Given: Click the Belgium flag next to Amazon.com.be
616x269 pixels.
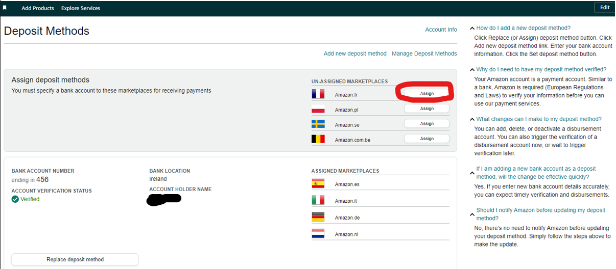Looking at the screenshot, I should pyautogui.click(x=318, y=139).
